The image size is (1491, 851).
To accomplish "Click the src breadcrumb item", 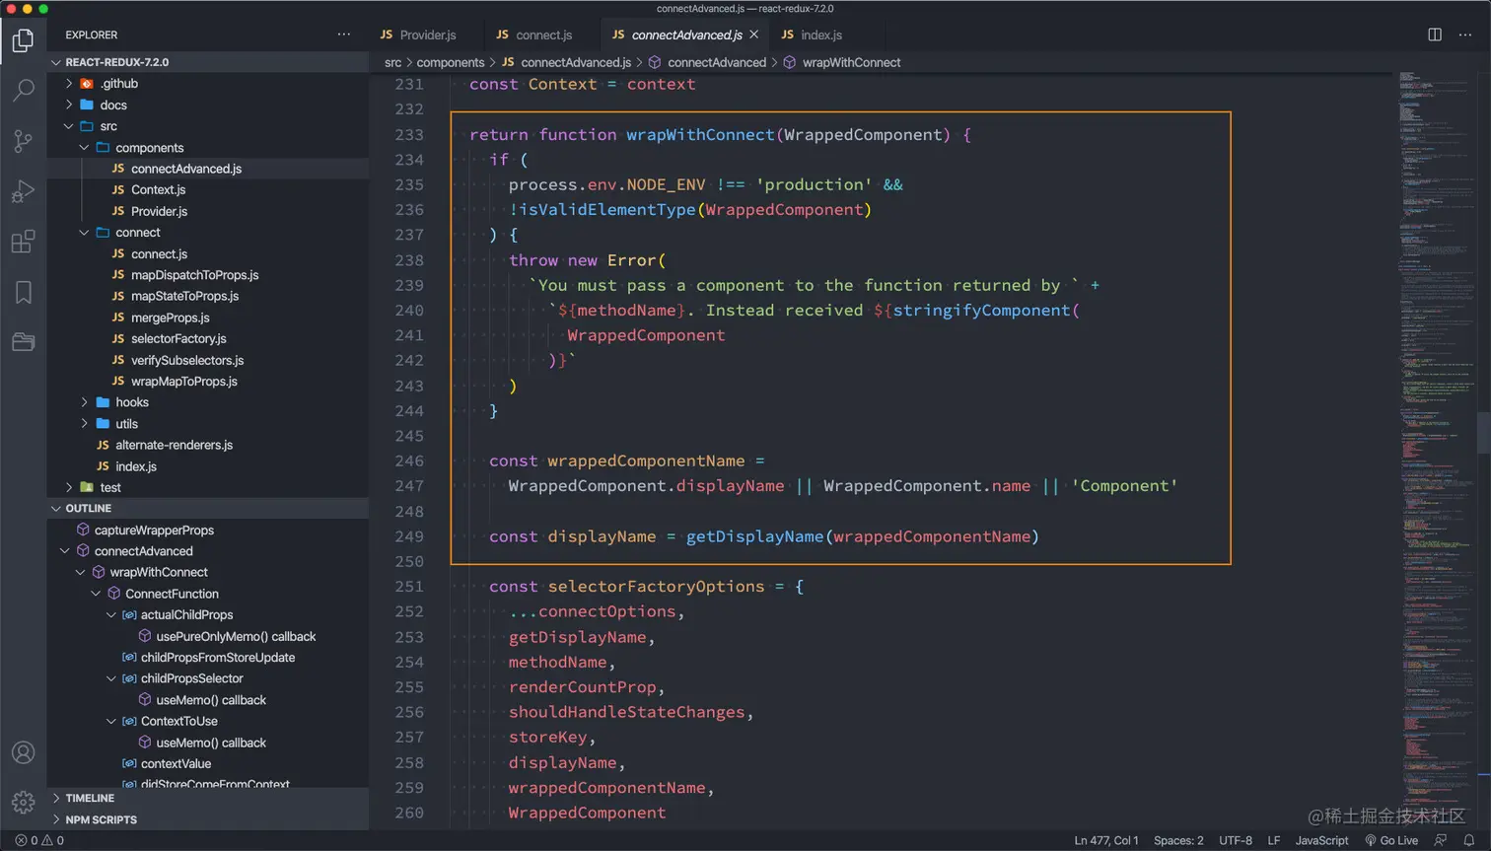I will tap(392, 62).
